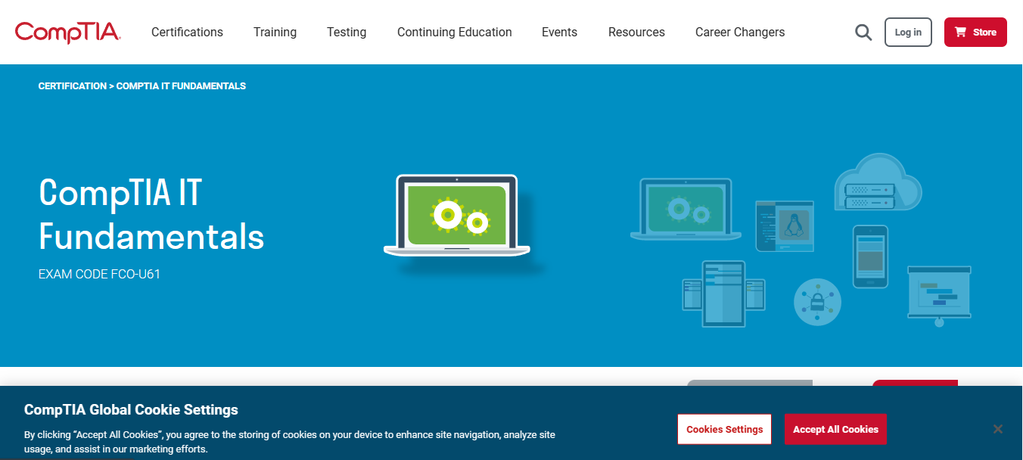Click the CompTIA Global Cookie Settings title
Viewport: 1023px width, 460px height.
(131, 410)
